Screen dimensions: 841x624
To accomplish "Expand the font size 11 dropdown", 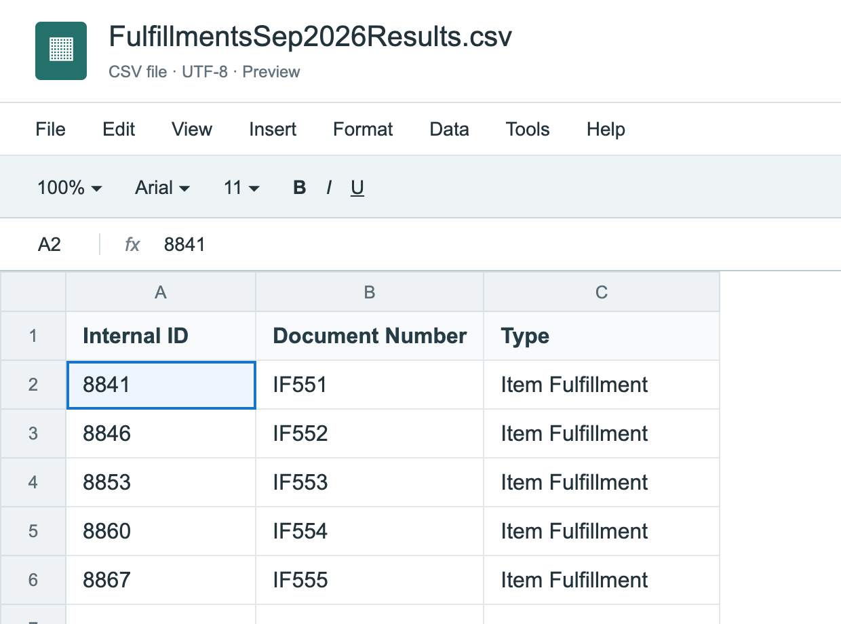I will click(241, 187).
